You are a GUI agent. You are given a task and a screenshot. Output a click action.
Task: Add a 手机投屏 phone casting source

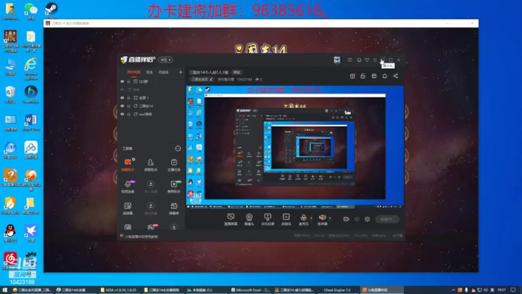[x=268, y=220]
